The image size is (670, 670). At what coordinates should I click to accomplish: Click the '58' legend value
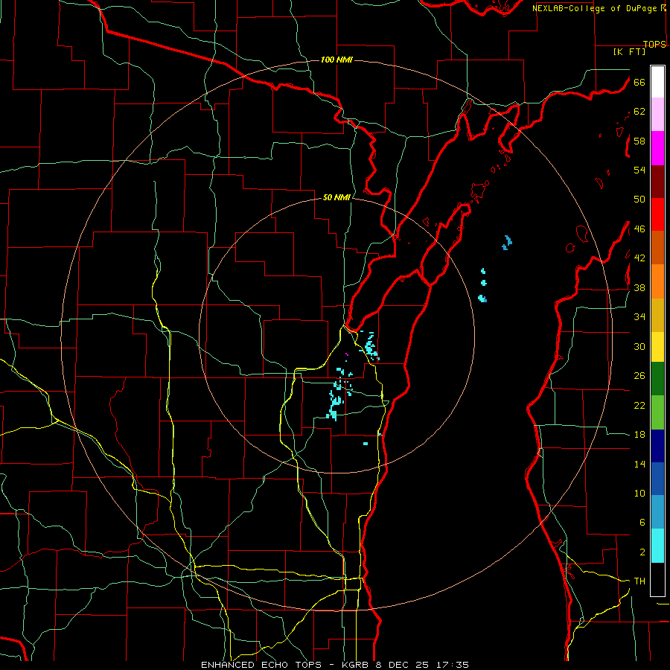pyautogui.click(x=639, y=141)
